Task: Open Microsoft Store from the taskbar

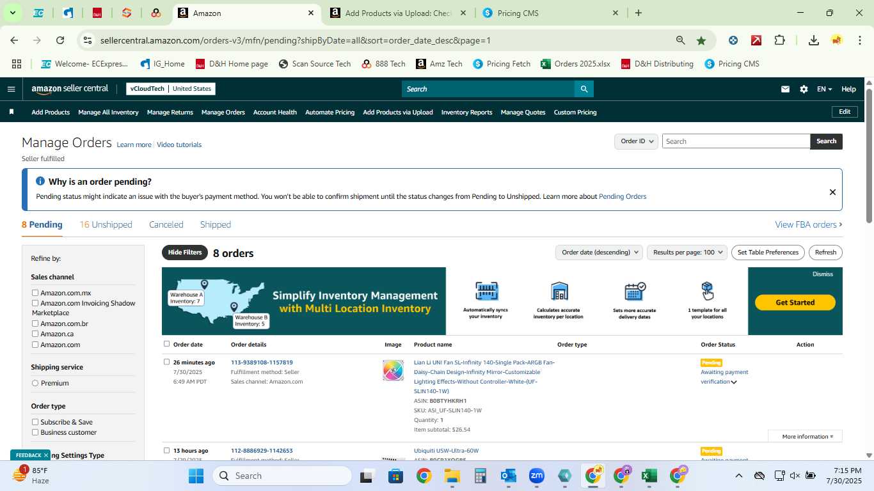Action: 395,476
